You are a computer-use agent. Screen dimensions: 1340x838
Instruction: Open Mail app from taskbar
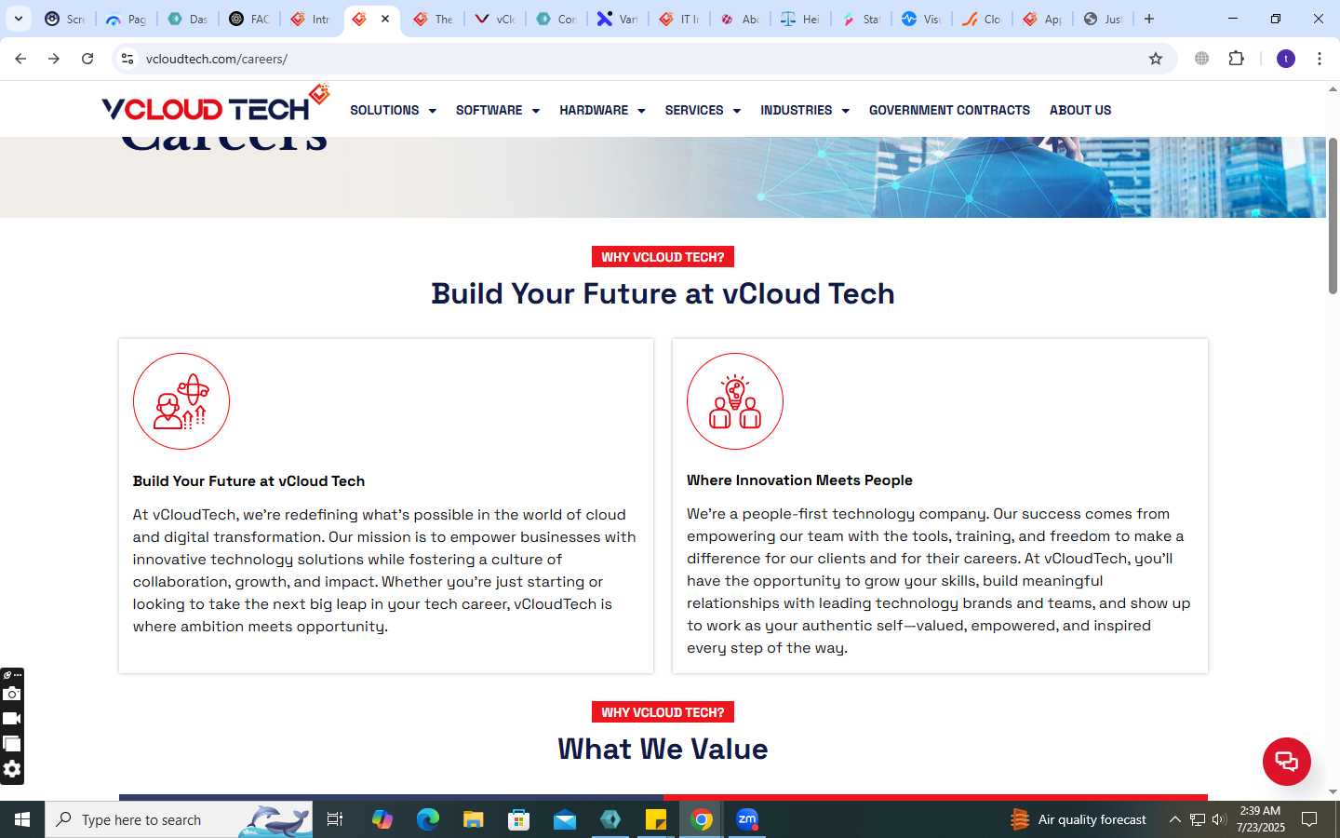(x=564, y=819)
